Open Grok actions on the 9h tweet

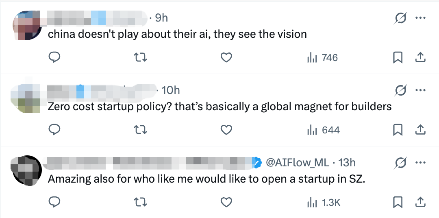tap(401, 18)
